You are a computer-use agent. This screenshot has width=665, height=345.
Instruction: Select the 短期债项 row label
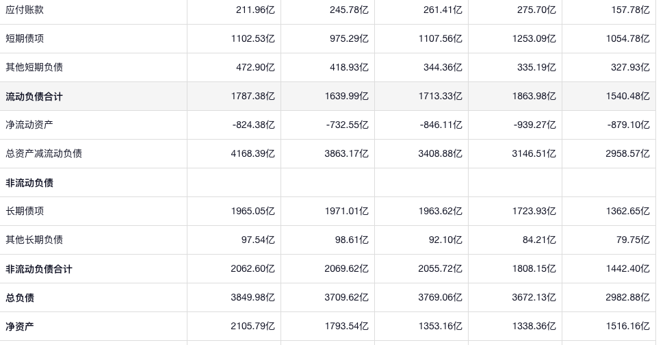click(25, 38)
